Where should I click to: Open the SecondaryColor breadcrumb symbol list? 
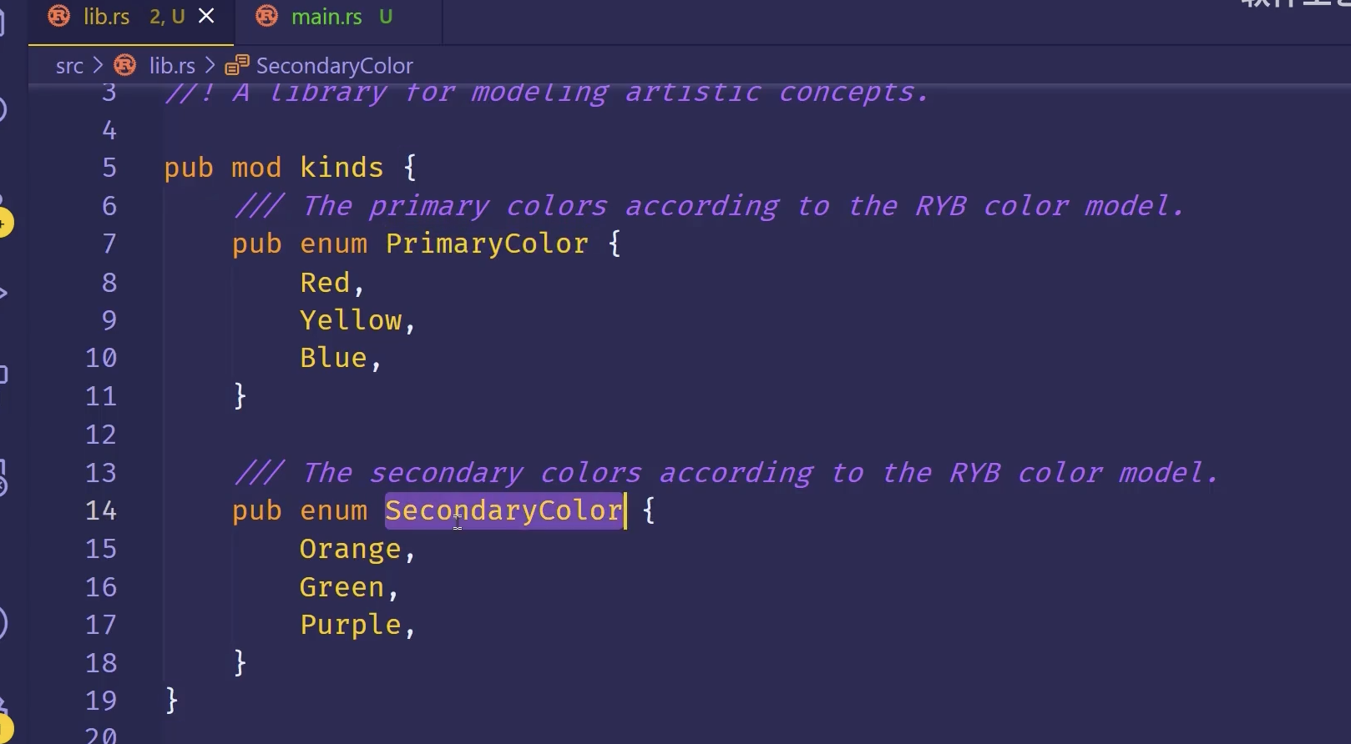(334, 66)
